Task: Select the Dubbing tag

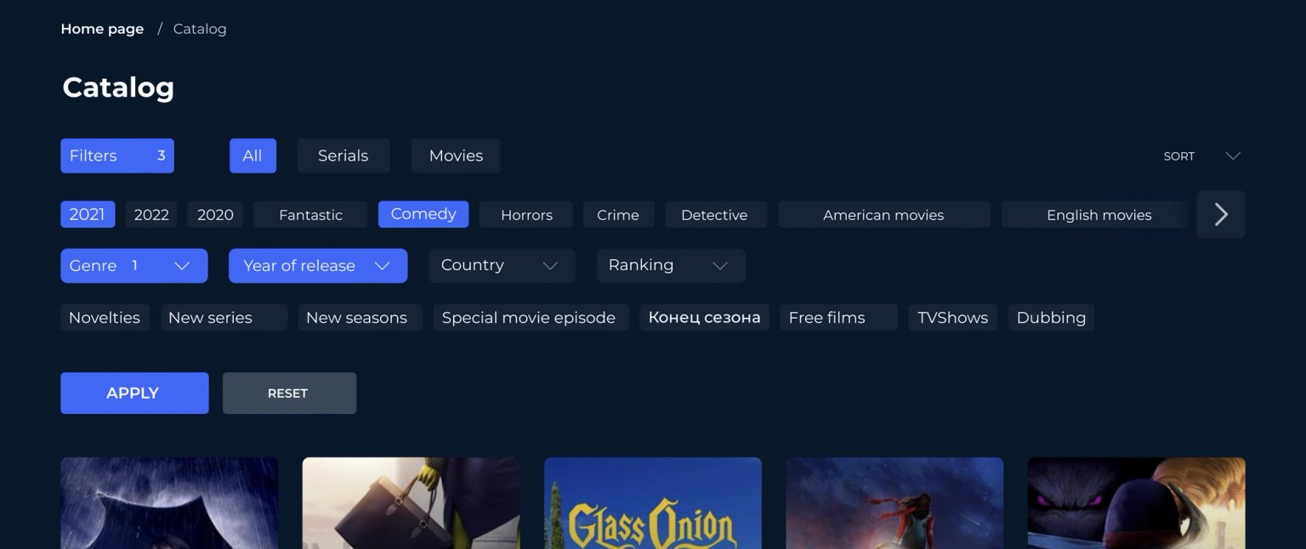Action: tap(1051, 318)
